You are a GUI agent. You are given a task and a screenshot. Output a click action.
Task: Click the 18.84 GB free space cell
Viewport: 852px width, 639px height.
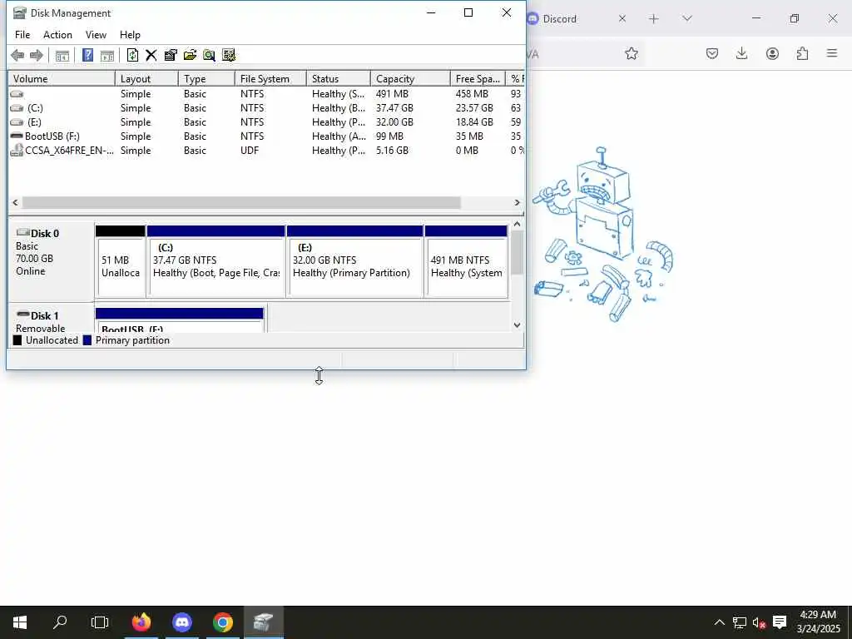(474, 122)
